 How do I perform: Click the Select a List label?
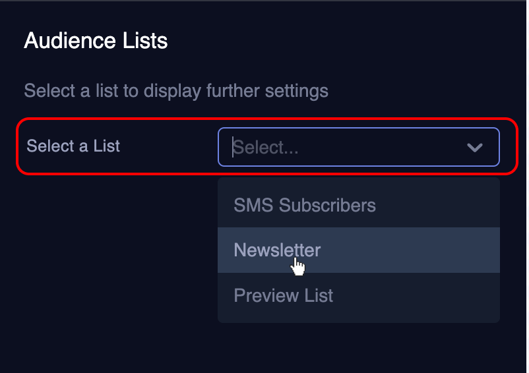(73, 146)
